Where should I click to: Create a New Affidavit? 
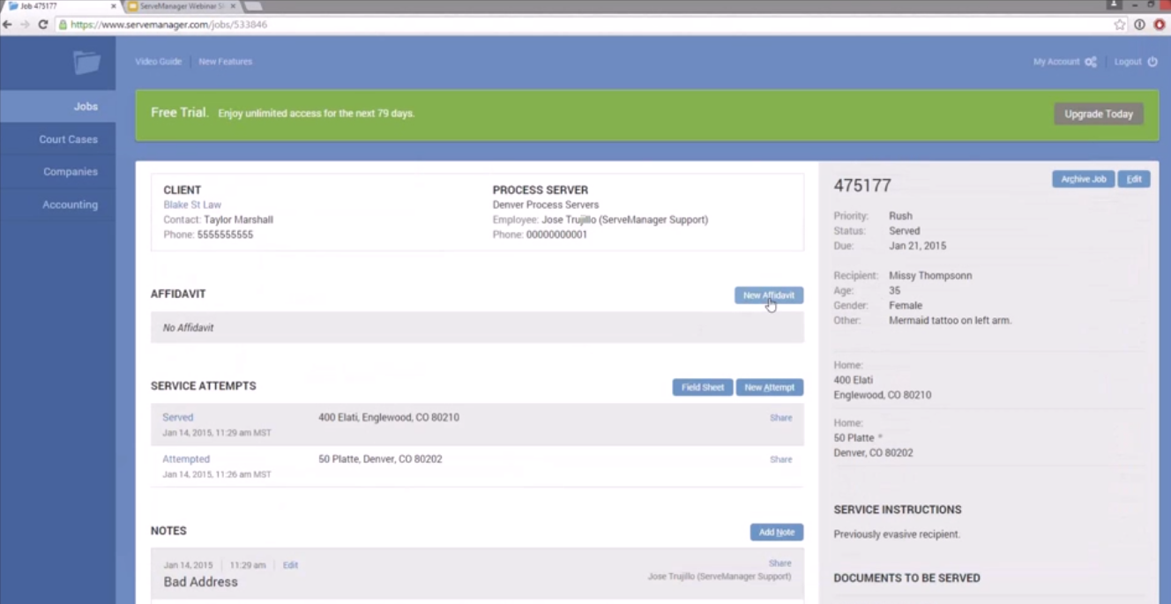768,295
